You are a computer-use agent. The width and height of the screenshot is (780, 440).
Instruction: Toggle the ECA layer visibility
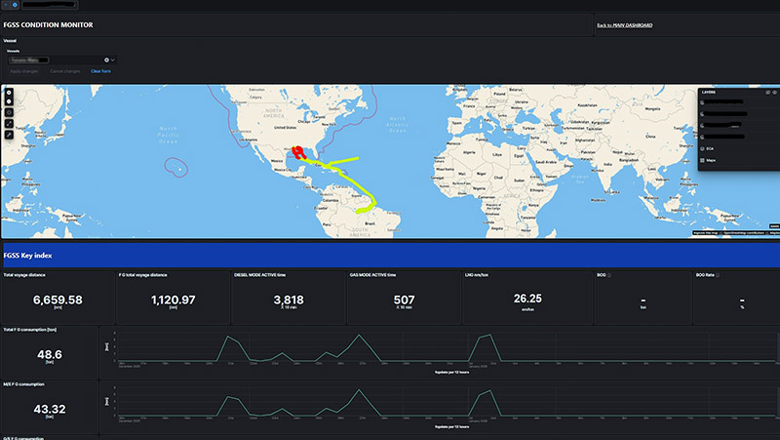pos(703,147)
